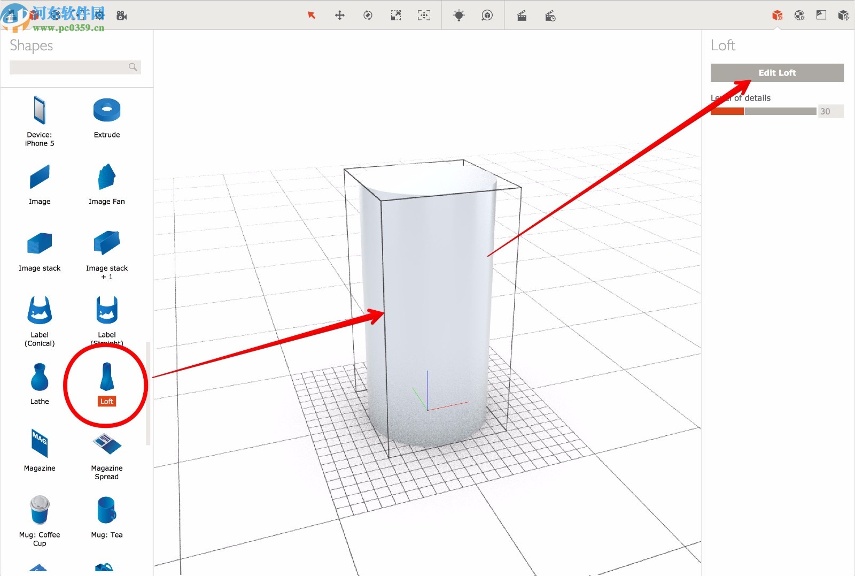The image size is (855, 576).
Task: Add the Device: iPhone 5 shape
Action: (x=39, y=110)
